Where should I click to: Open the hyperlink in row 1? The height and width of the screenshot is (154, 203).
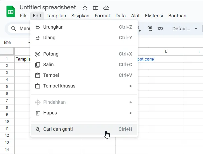(146, 59)
